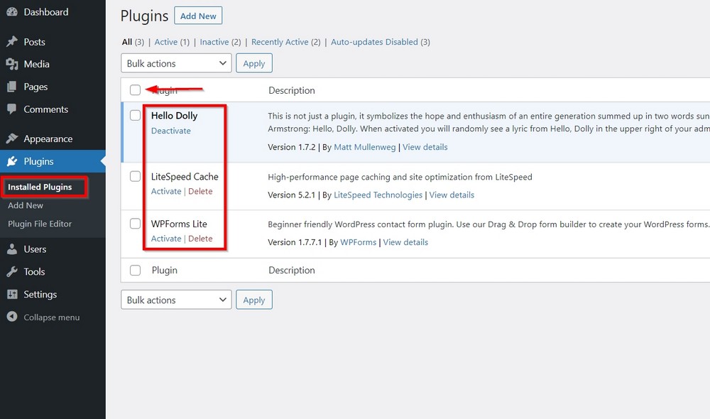Delete the LiteSpeed Cache plugin
710x419 pixels.
[x=200, y=191]
